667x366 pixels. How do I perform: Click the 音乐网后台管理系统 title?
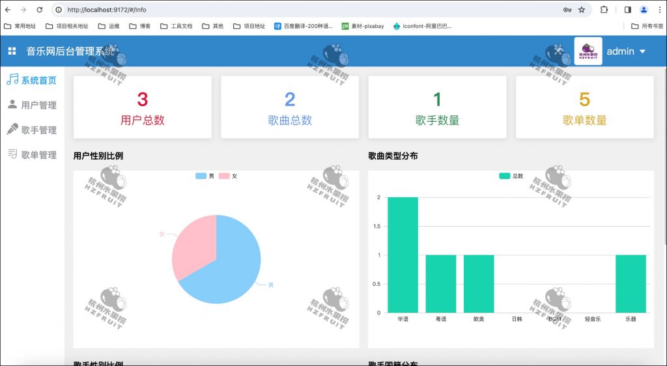coord(70,51)
